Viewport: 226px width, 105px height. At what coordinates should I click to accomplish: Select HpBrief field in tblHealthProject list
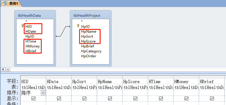click(x=88, y=46)
